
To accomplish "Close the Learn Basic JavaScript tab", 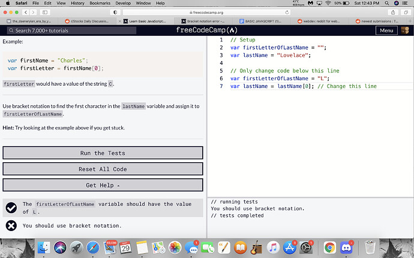I will tap(119, 21).
